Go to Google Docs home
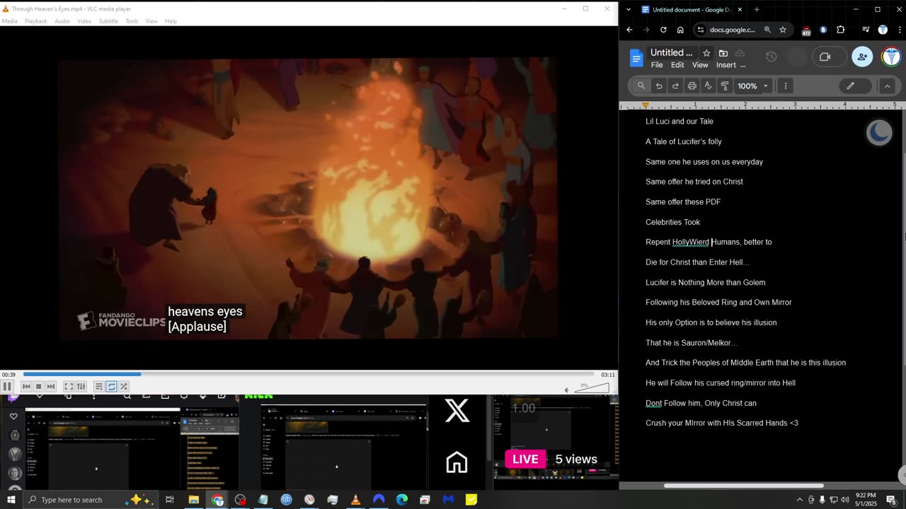Viewport: 906px width, 509px height. point(636,58)
